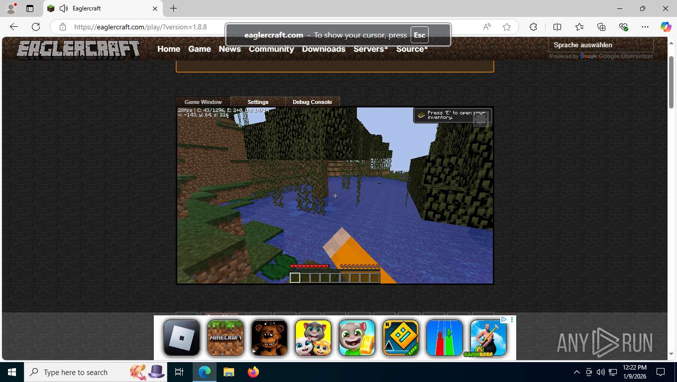Image resolution: width=677 pixels, height=382 pixels.
Task: Open the Talking Tom Gold Run ad icon
Action: click(x=357, y=338)
